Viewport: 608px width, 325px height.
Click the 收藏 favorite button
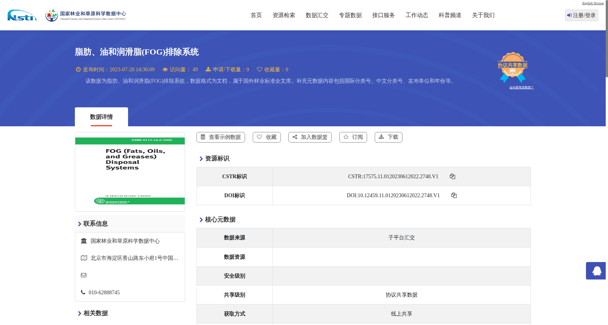click(267, 137)
